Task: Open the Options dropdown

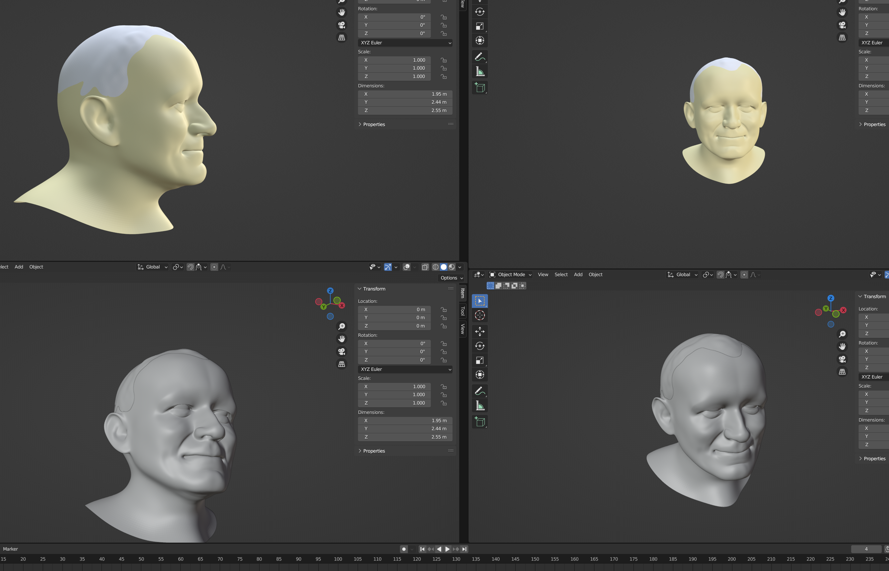Action: point(452,278)
